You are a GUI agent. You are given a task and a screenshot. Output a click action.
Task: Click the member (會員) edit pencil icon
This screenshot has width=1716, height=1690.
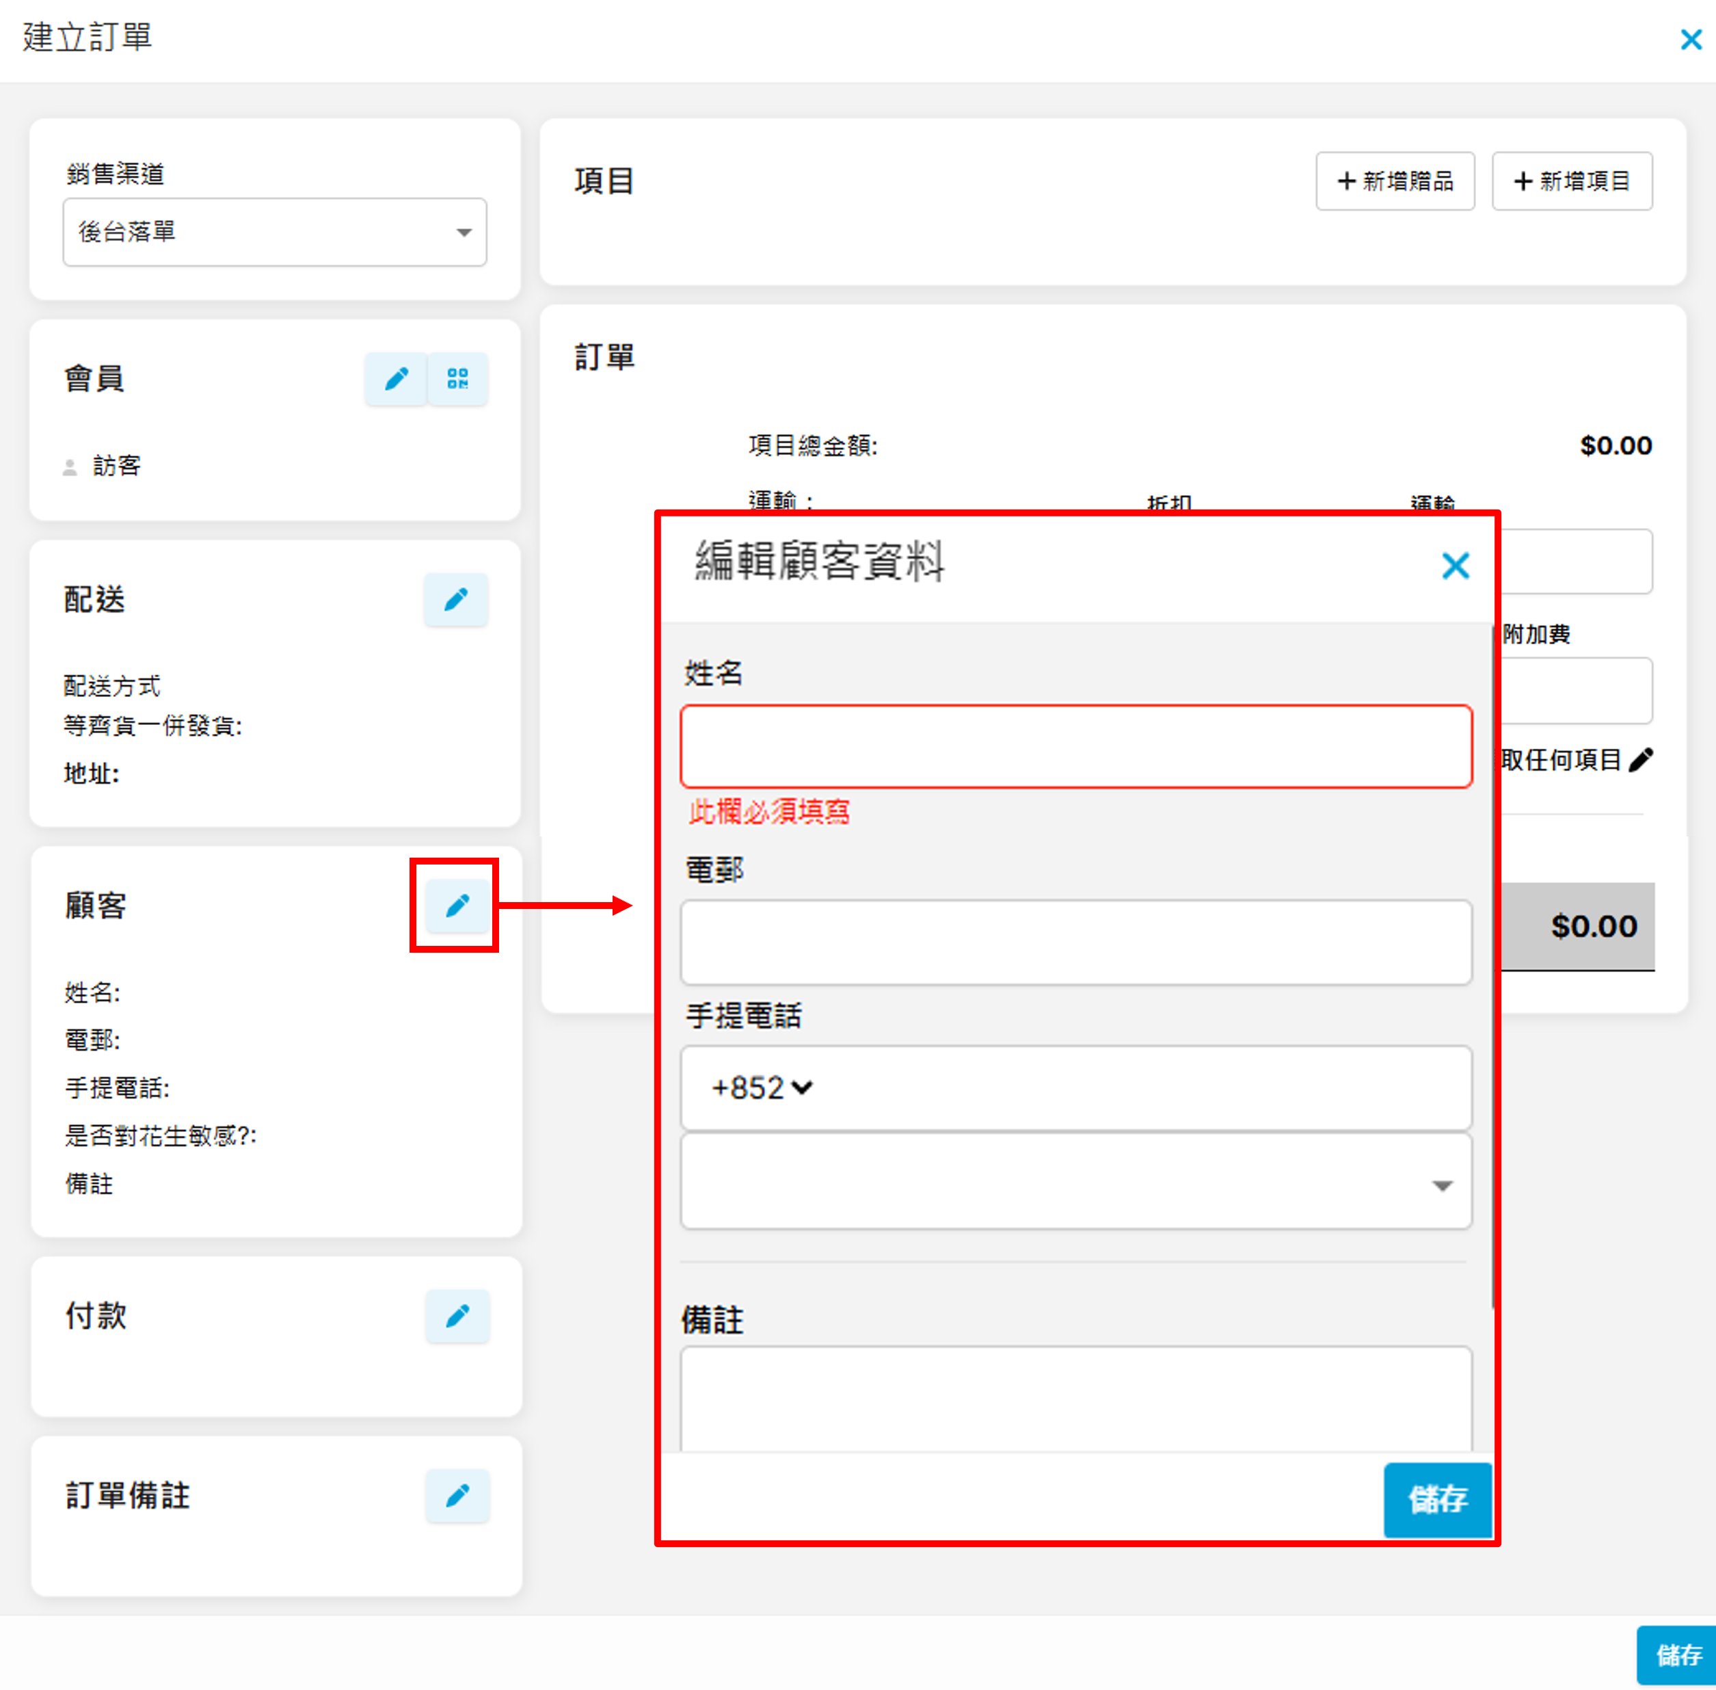pos(396,379)
